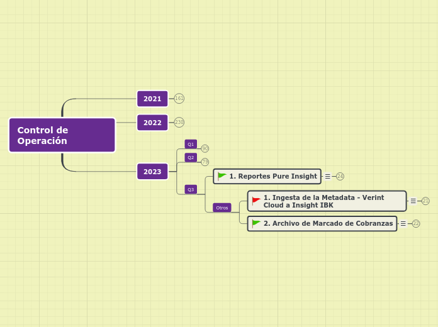Screen dimensions: 438x327
Task: Expand Archivo de Marcado counter showing 22
Action: point(416,223)
